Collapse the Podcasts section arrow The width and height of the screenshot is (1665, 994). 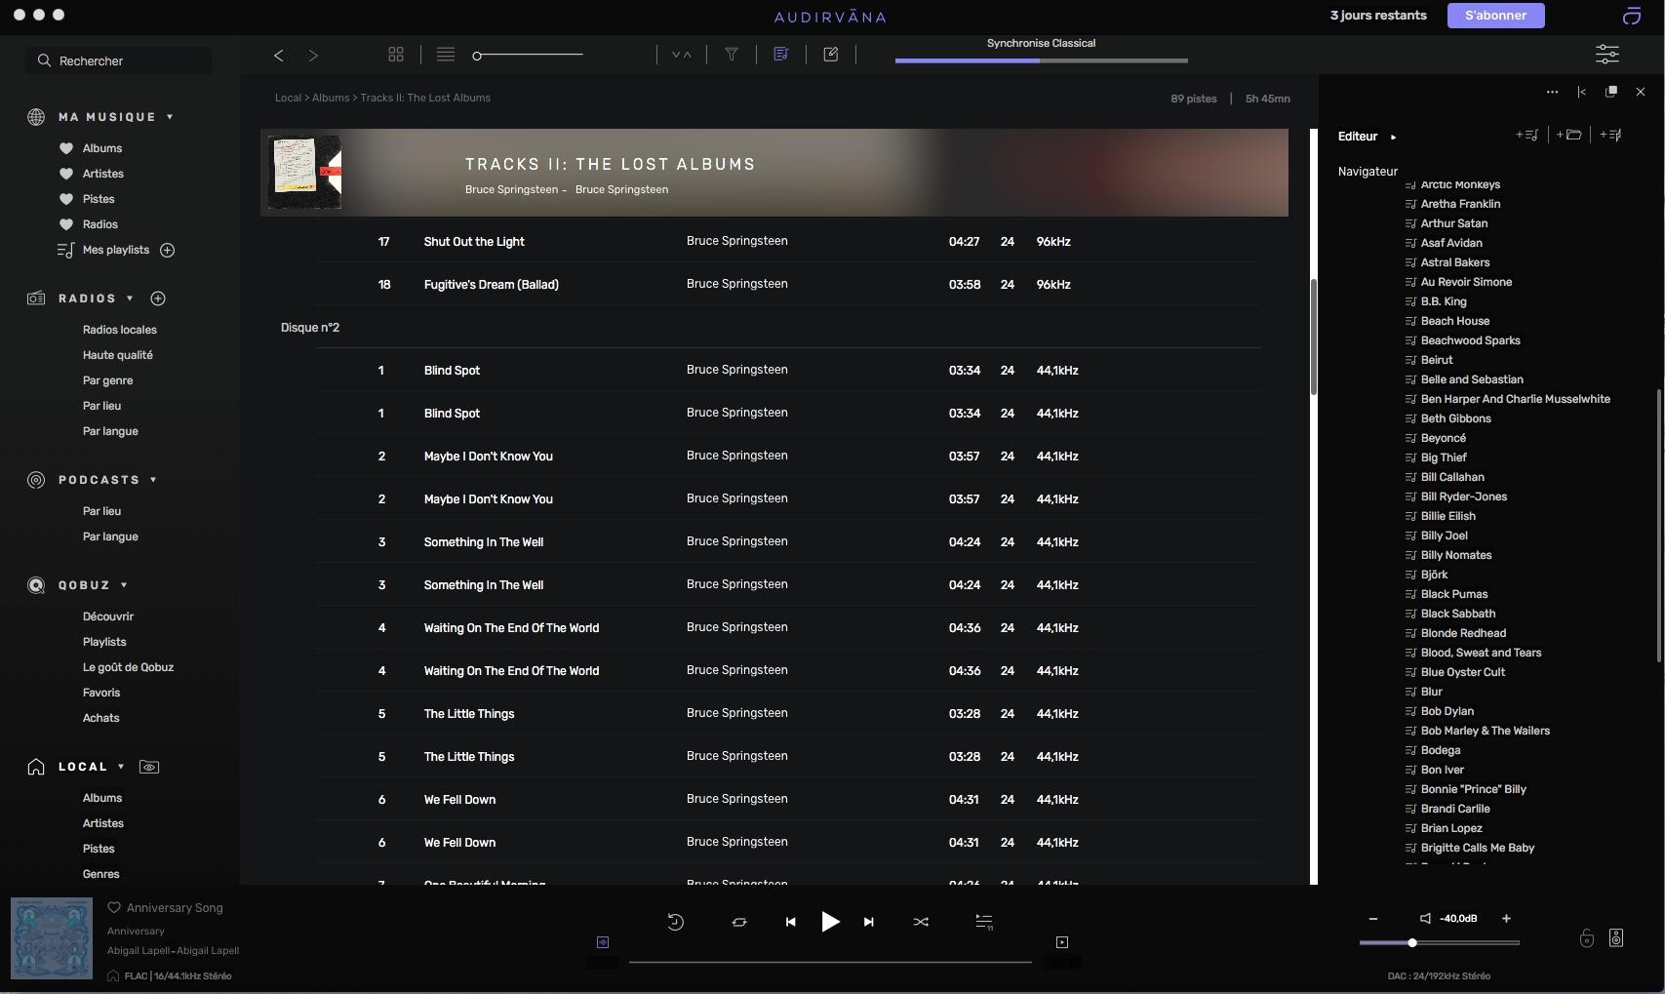[153, 480]
